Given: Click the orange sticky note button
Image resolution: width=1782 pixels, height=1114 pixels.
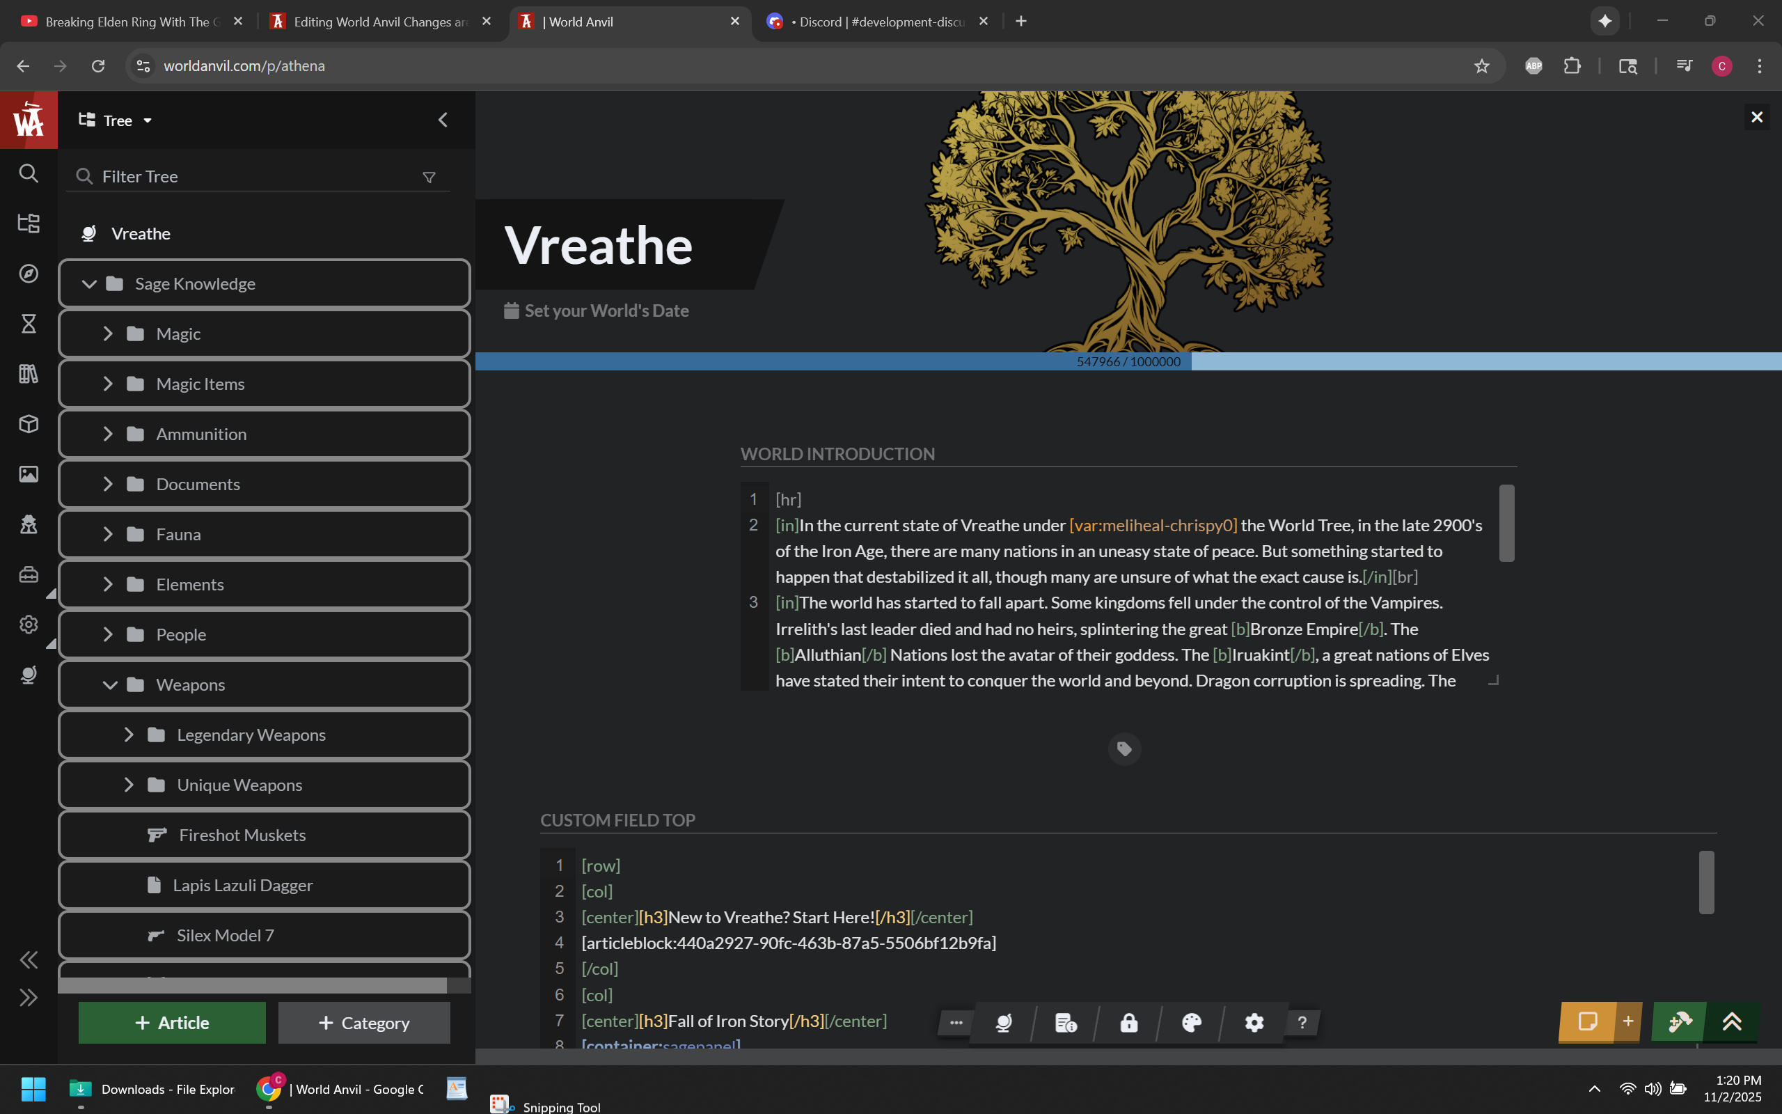Looking at the screenshot, I should tap(1587, 1022).
